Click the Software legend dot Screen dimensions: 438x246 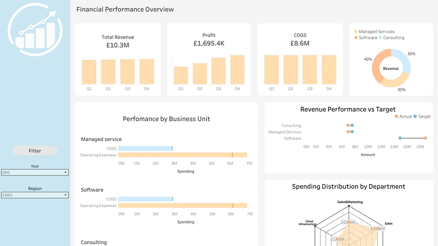(x=356, y=38)
